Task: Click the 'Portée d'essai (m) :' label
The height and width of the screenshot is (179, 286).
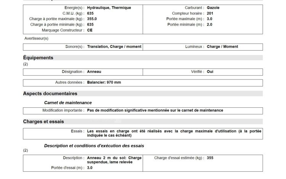Action: pyautogui.click(x=68, y=168)
